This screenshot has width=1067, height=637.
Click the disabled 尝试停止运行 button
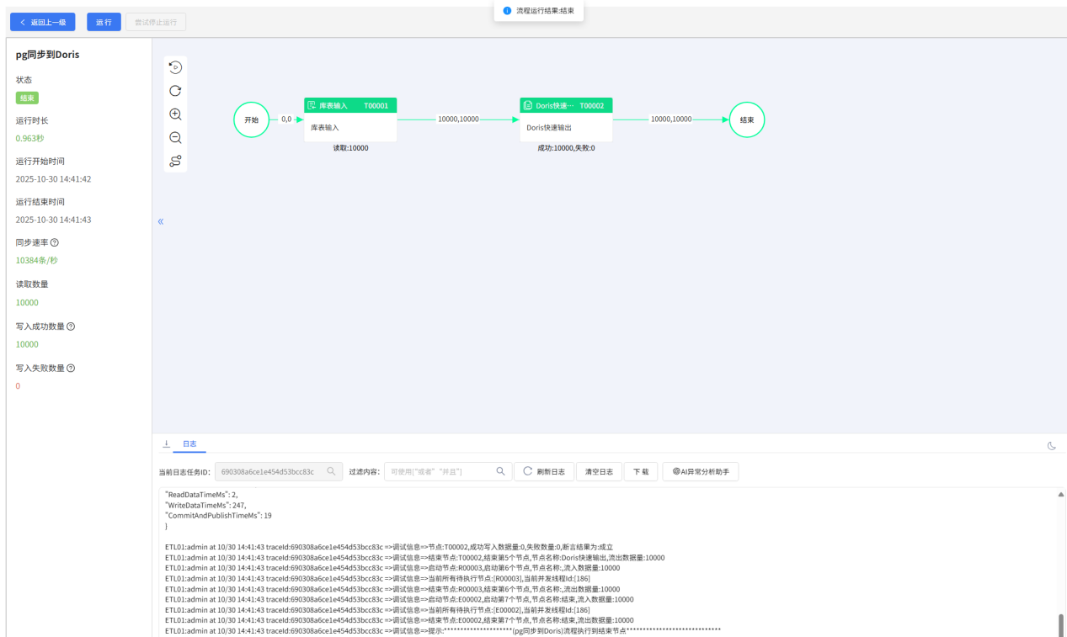[156, 22]
